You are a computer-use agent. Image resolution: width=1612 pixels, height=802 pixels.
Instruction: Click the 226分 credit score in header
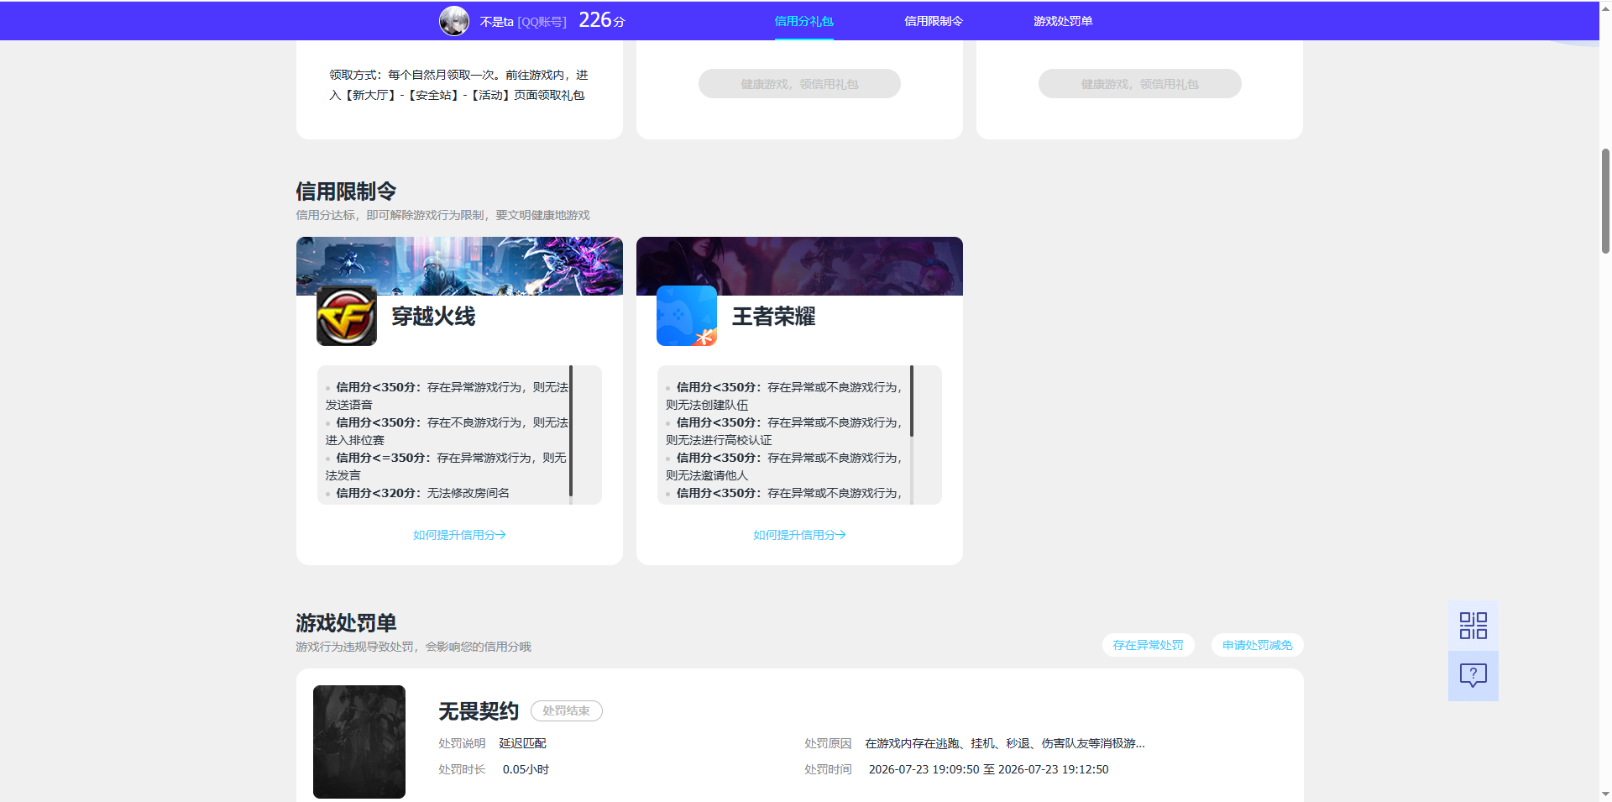click(x=602, y=20)
